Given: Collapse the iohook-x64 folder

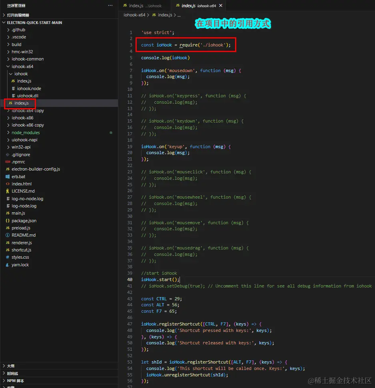Looking at the screenshot, I should point(59,66).
